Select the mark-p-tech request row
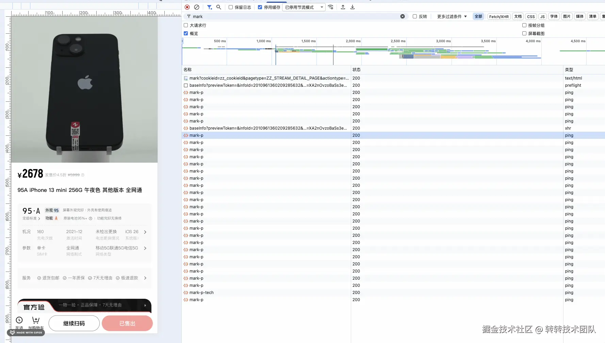Image resolution: width=605 pixels, height=343 pixels. 393,293
